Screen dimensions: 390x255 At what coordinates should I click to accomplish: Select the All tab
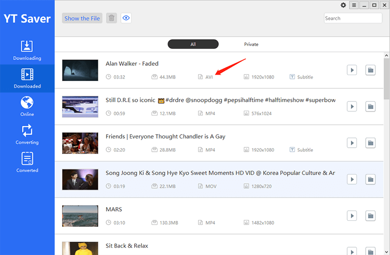[193, 44]
